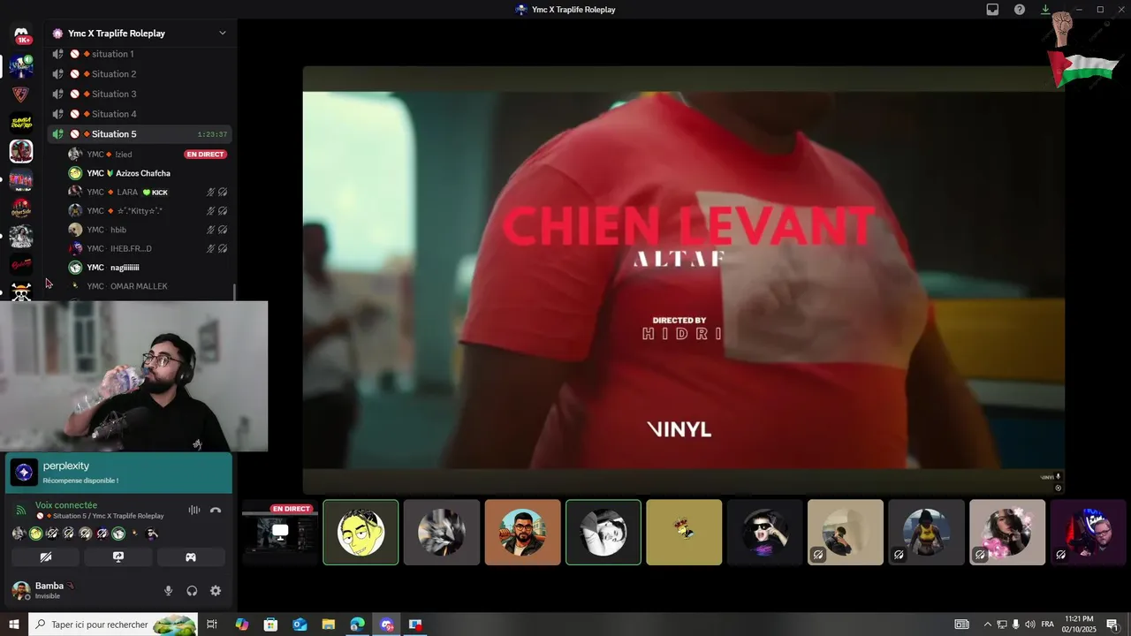
Task: Click pop-out icon at stream bottom right
Action: 1059,488
